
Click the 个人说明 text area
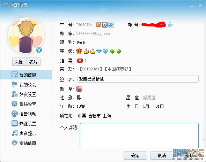point(139,136)
